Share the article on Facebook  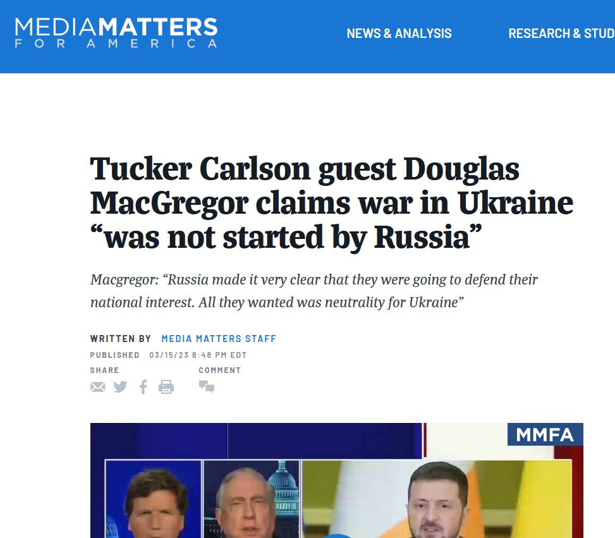tap(143, 387)
